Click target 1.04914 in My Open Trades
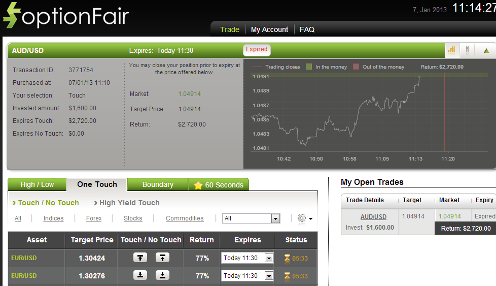Image resolution: width=496 pixels, height=286 pixels. [x=413, y=216]
